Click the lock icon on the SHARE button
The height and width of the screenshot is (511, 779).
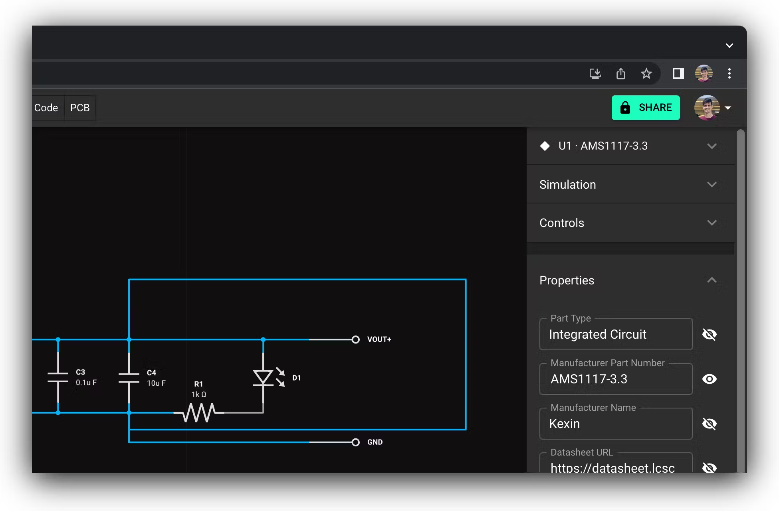pyautogui.click(x=625, y=107)
